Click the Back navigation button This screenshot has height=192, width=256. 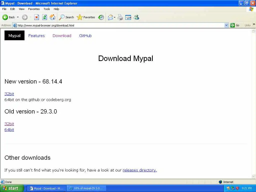coord(9,17)
